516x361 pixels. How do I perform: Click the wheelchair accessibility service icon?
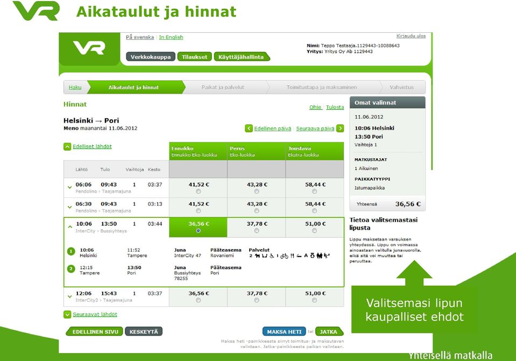[x=272, y=256]
